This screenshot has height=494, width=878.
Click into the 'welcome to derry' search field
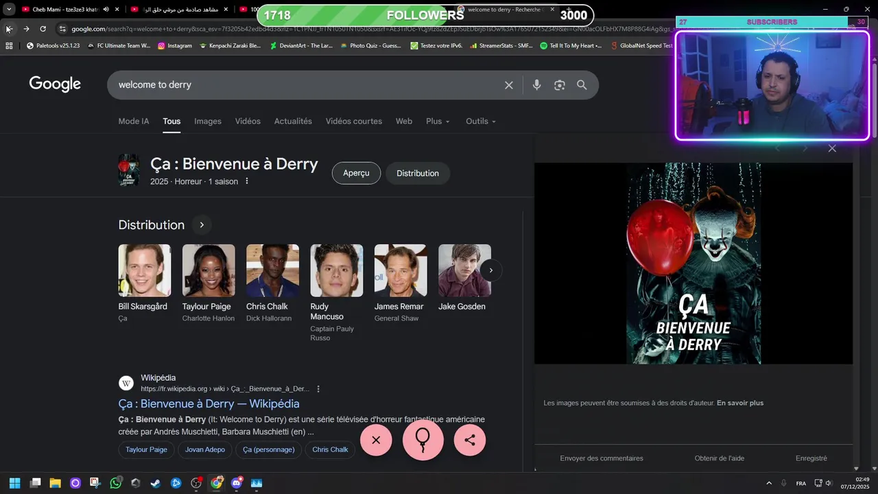tap(306, 85)
